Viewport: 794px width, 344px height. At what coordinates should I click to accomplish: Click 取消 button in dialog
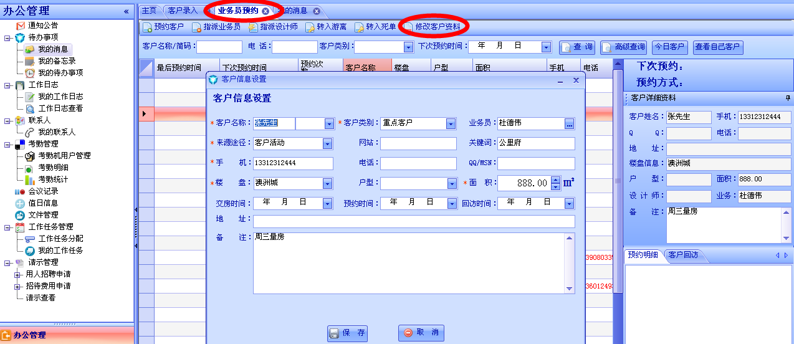(421, 333)
